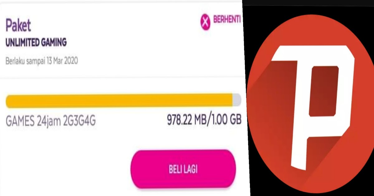374x196 pixels.
Task: Click the 2G3G4G network text
Action: coord(79,121)
